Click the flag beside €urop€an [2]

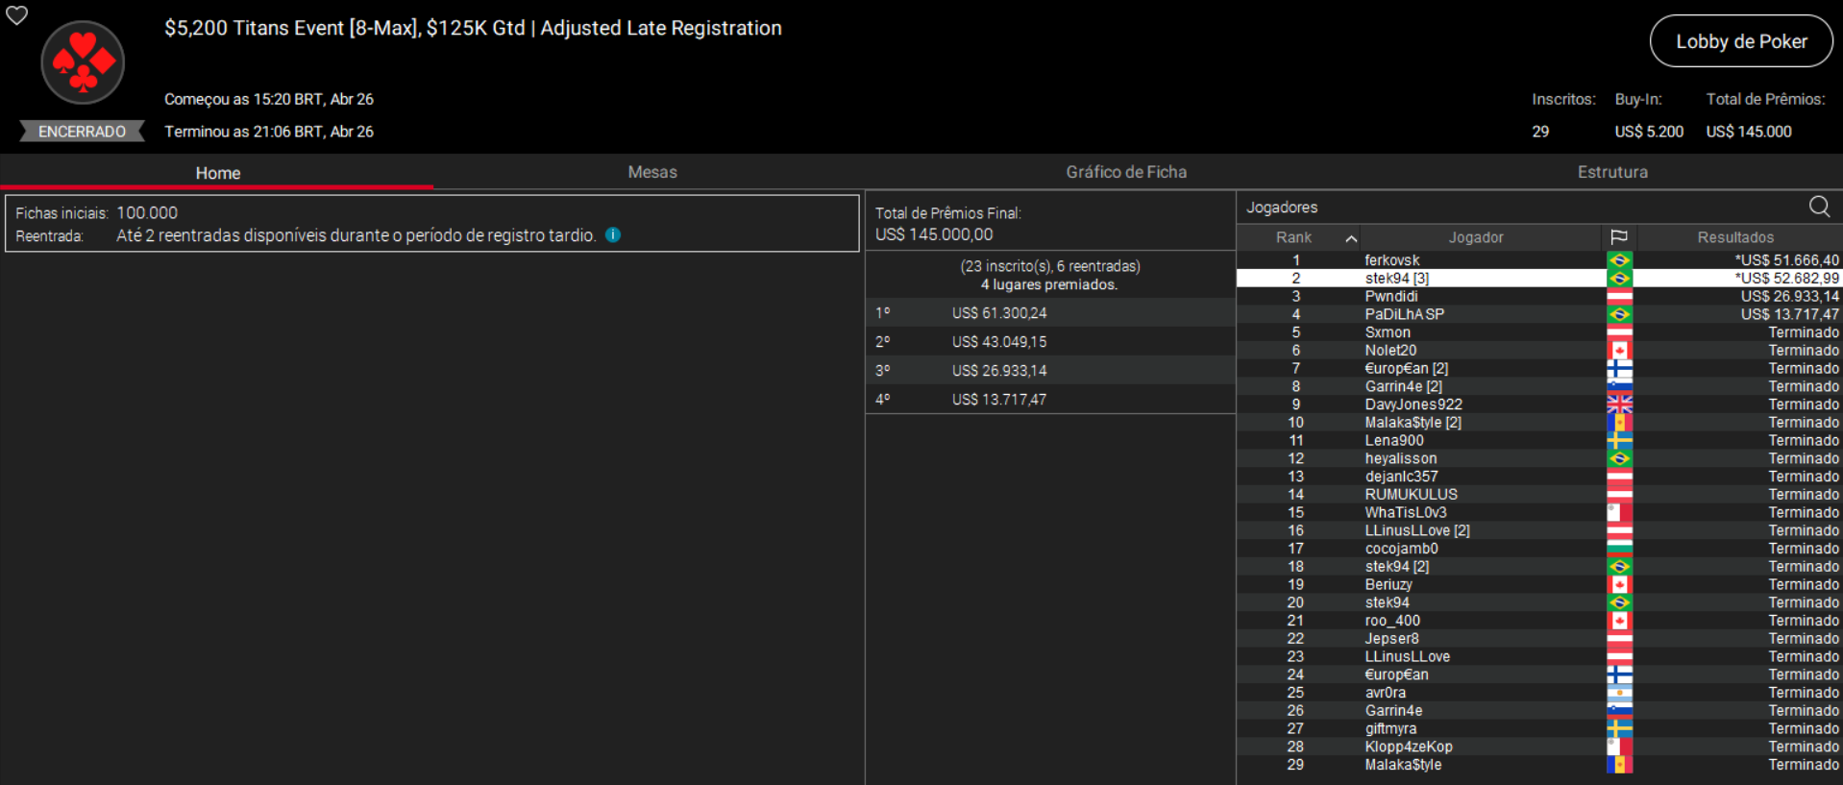point(1619,369)
